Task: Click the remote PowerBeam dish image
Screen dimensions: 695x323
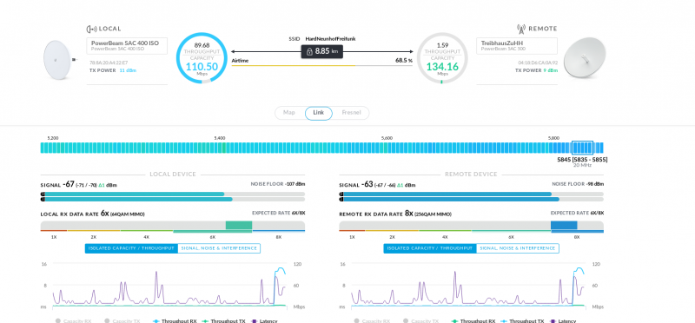Action: pos(578,58)
